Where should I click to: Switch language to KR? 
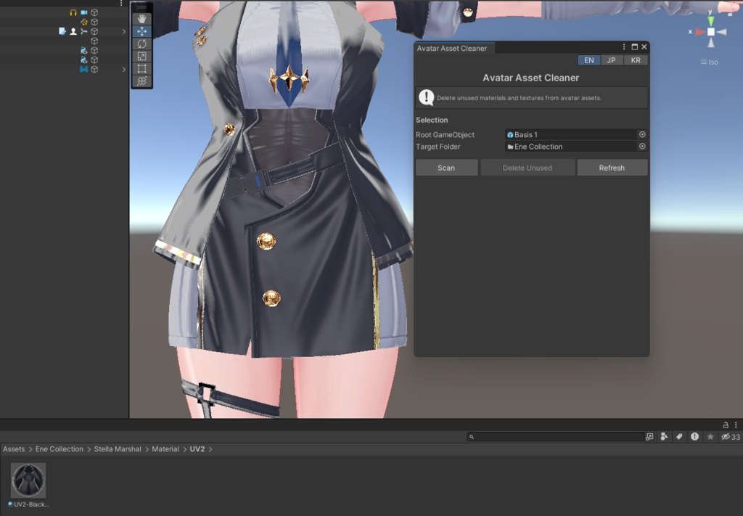point(636,60)
